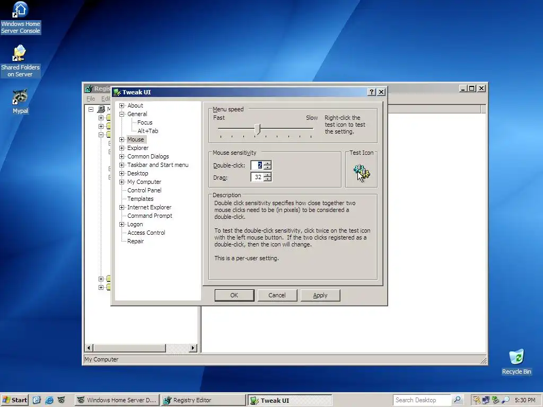Select Access Control tree item
The image size is (543, 407).
[x=146, y=233]
